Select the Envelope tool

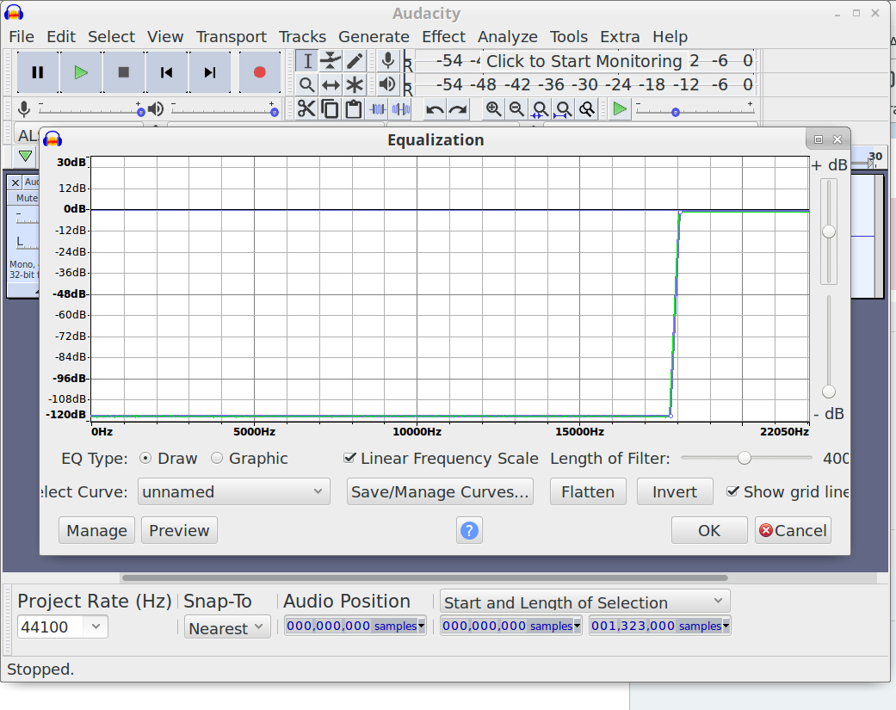[331, 60]
